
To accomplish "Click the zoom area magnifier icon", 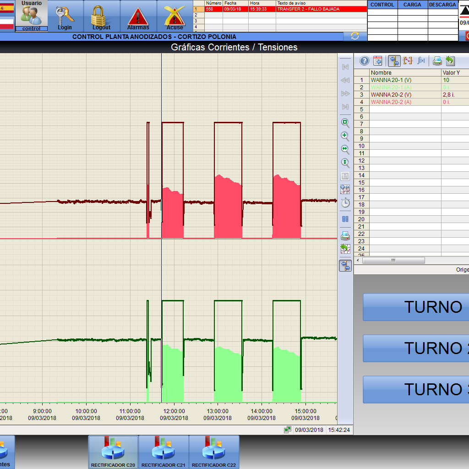I will [x=345, y=123].
